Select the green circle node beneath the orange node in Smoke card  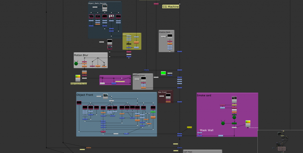coord(234,117)
